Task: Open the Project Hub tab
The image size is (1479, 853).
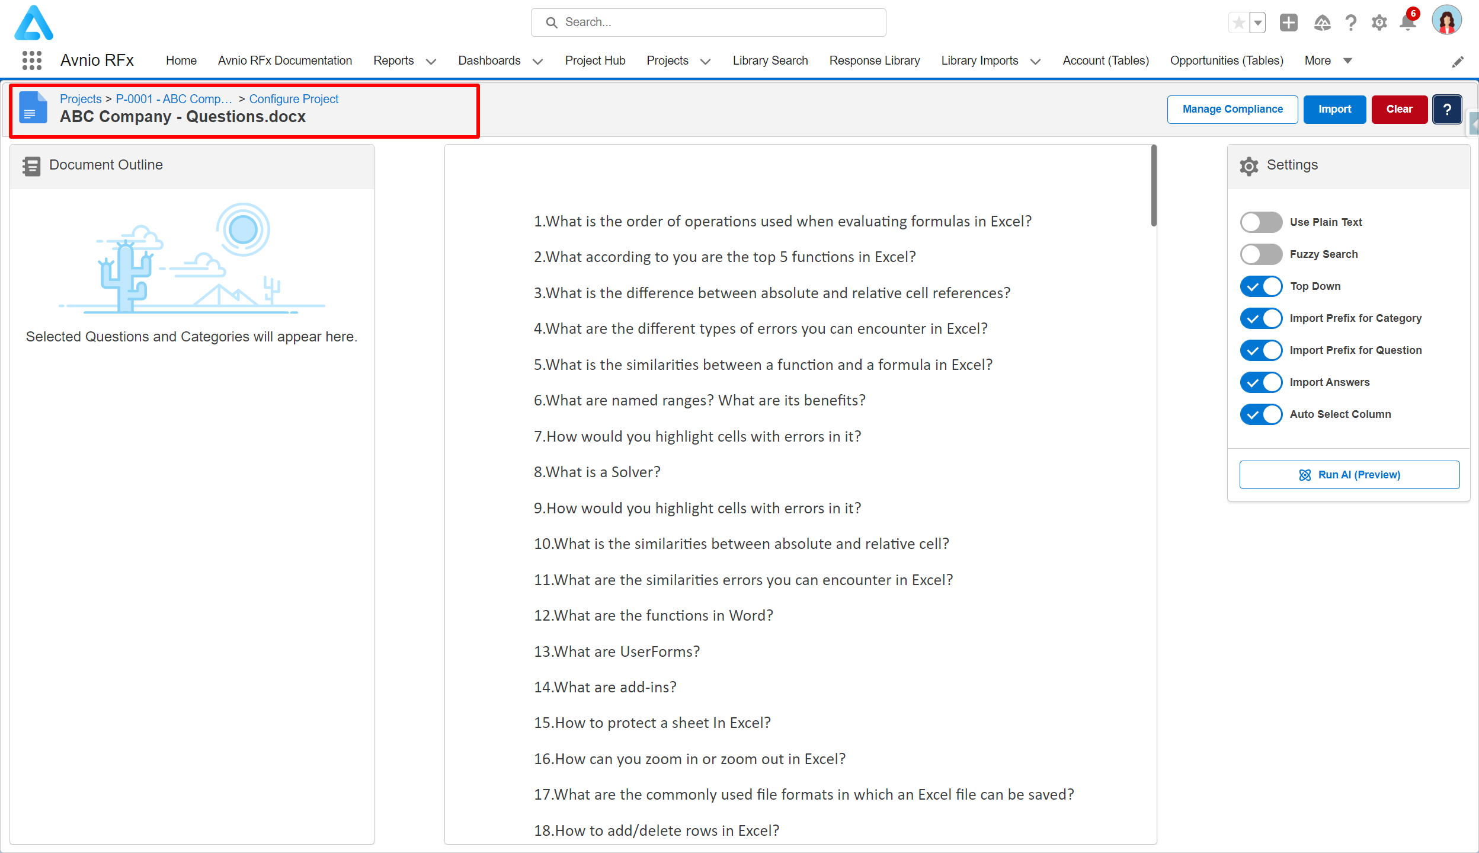Action: tap(595, 60)
